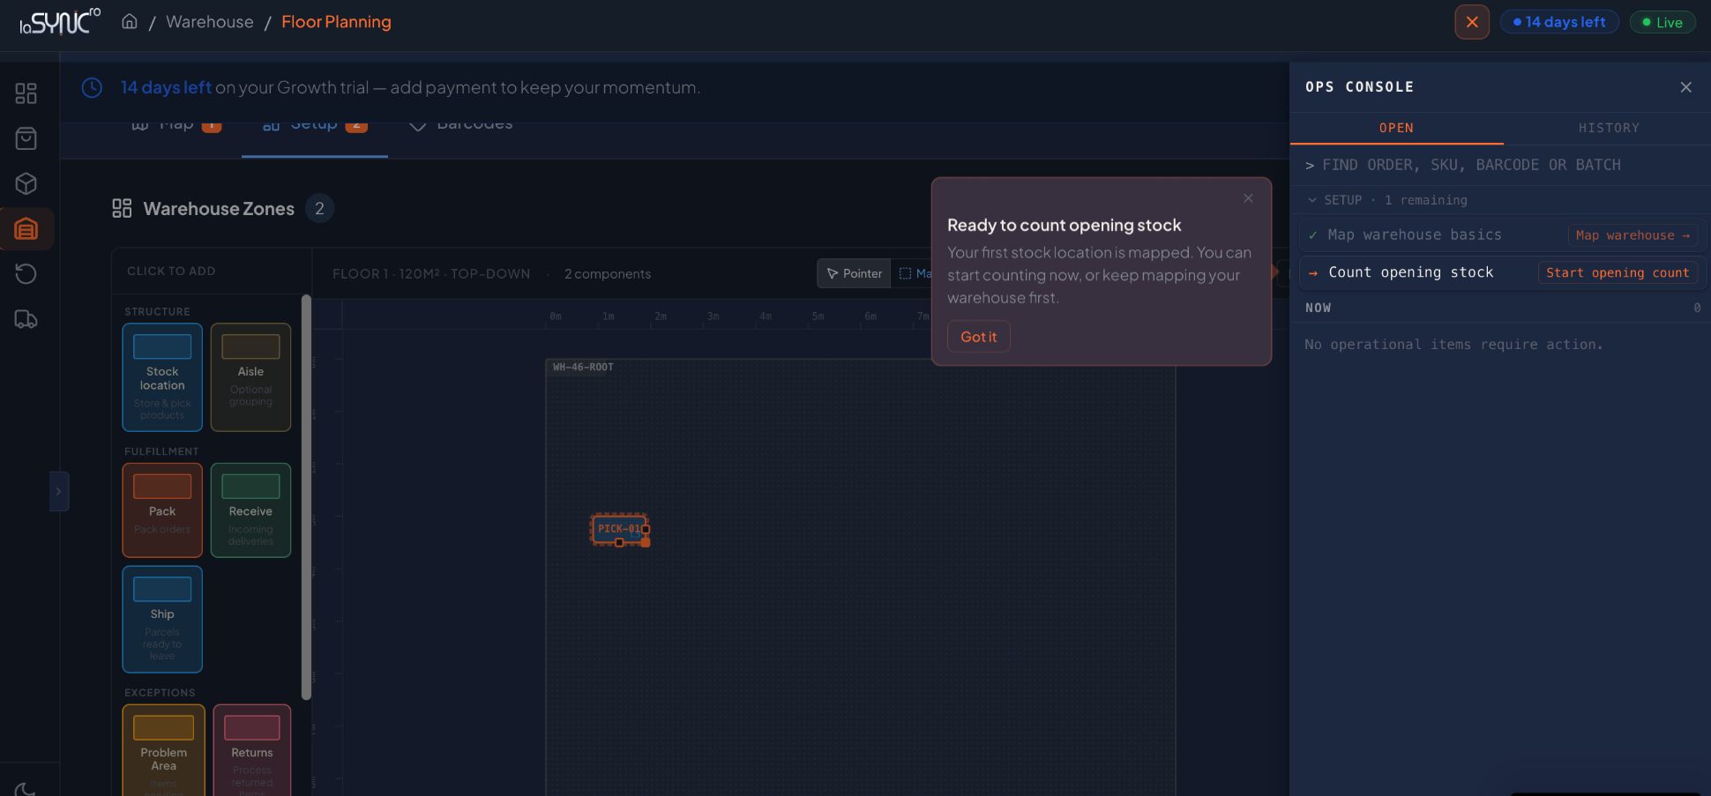Add an Aisle grouping component
The height and width of the screenshot is (796, 1711).
(x=250, y=377)
